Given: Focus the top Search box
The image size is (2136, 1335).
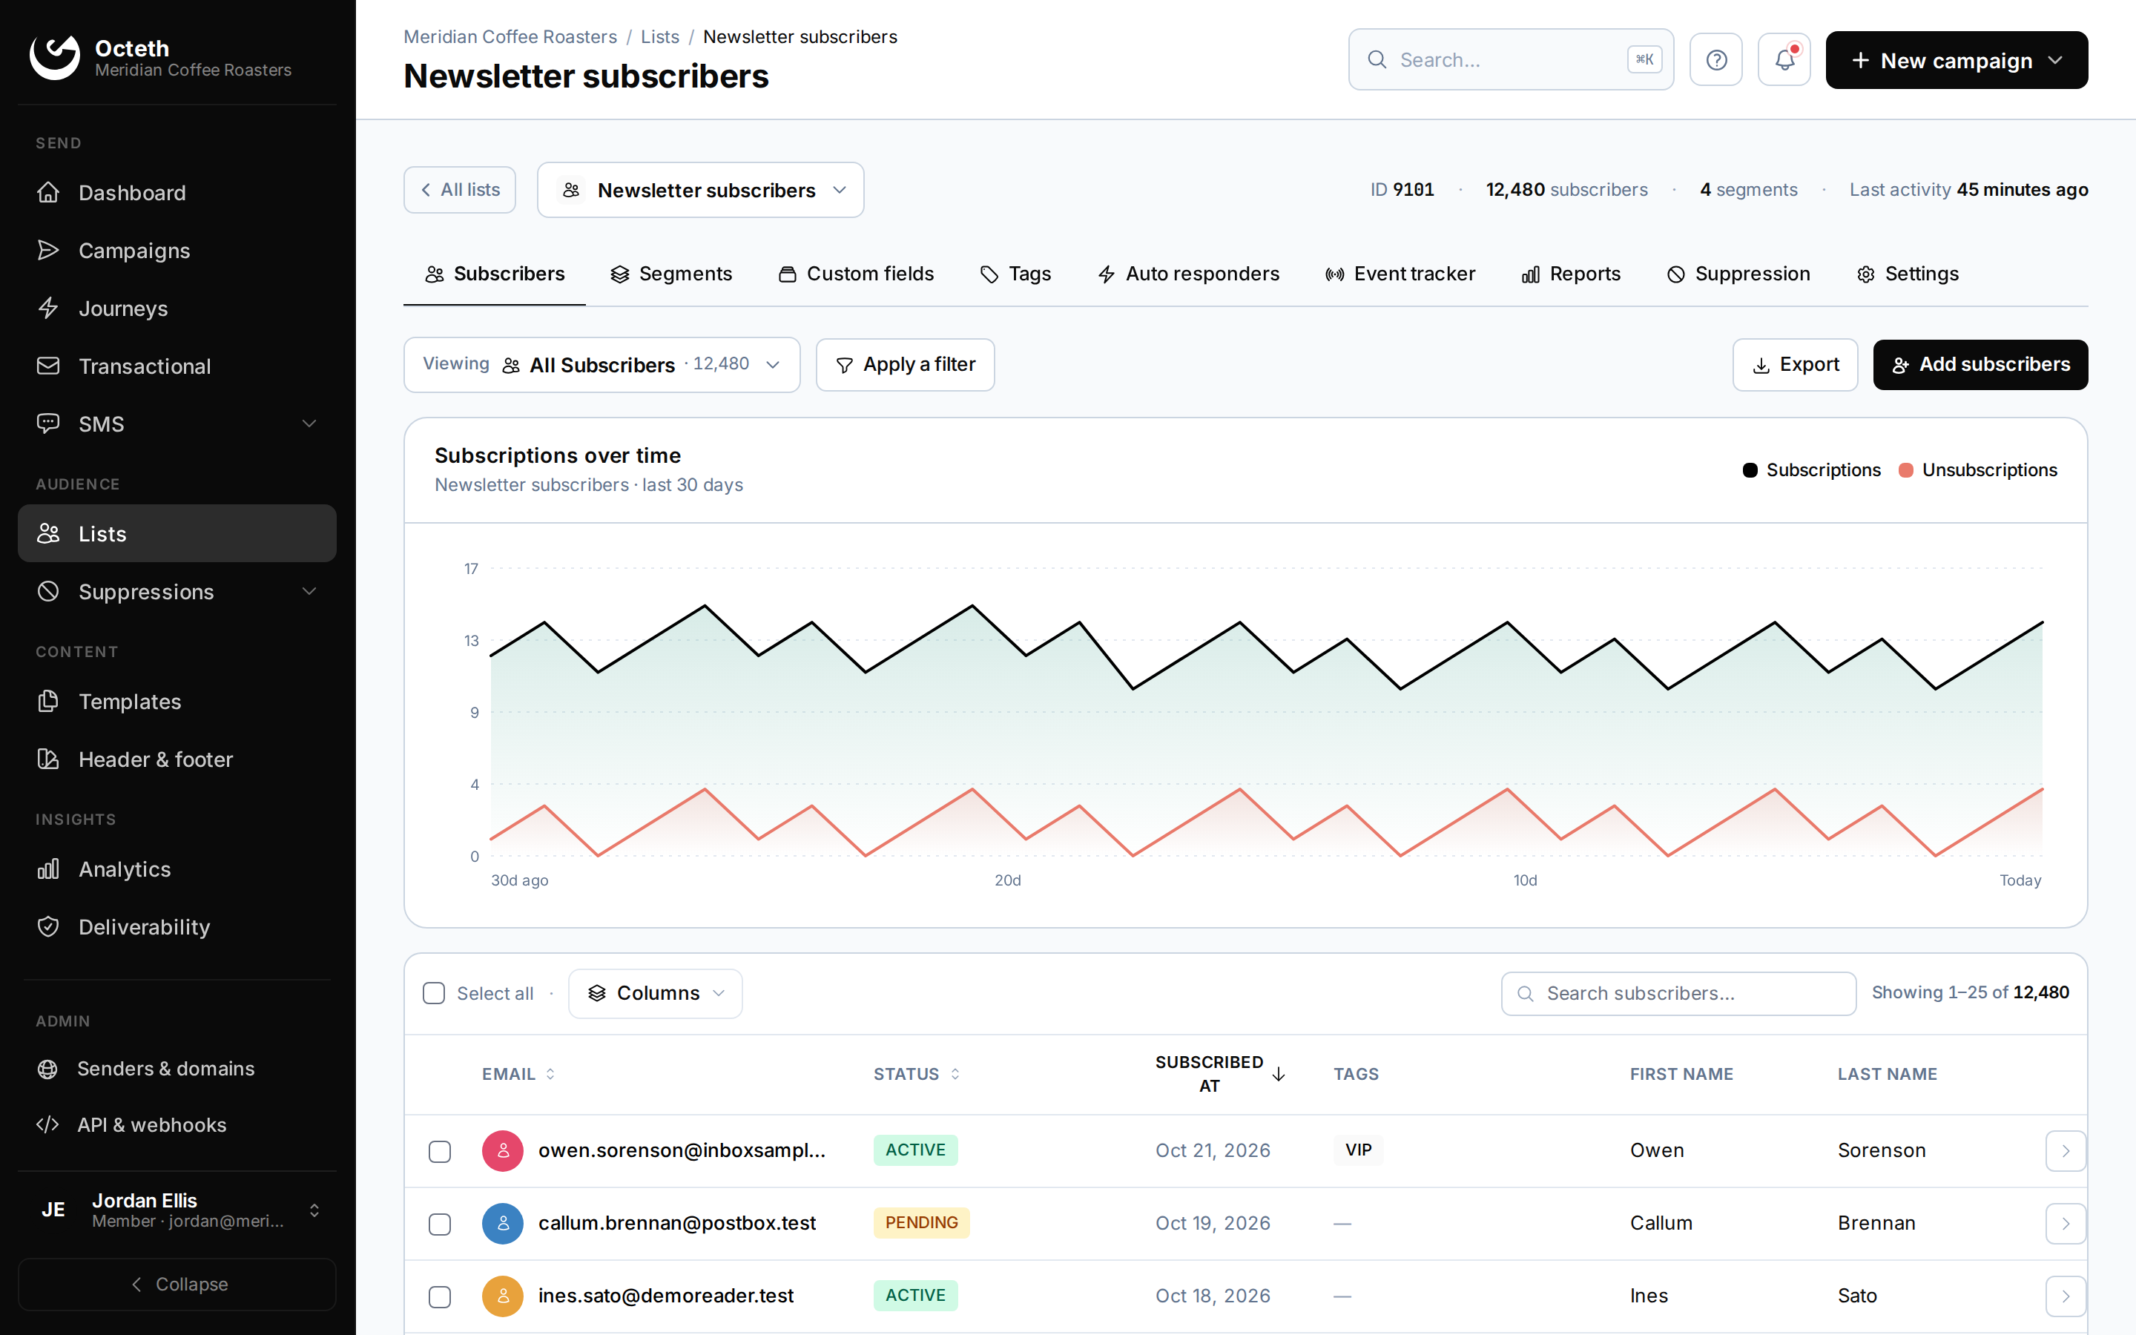Looking at the screenshot, I should (1511, 60).
